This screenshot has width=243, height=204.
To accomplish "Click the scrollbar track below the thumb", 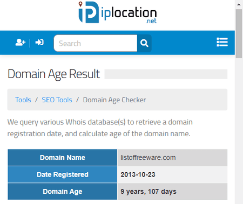I will 239,131.
